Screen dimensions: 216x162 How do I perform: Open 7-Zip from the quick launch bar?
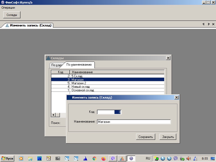pyautogui.click(x=58, y=158)
